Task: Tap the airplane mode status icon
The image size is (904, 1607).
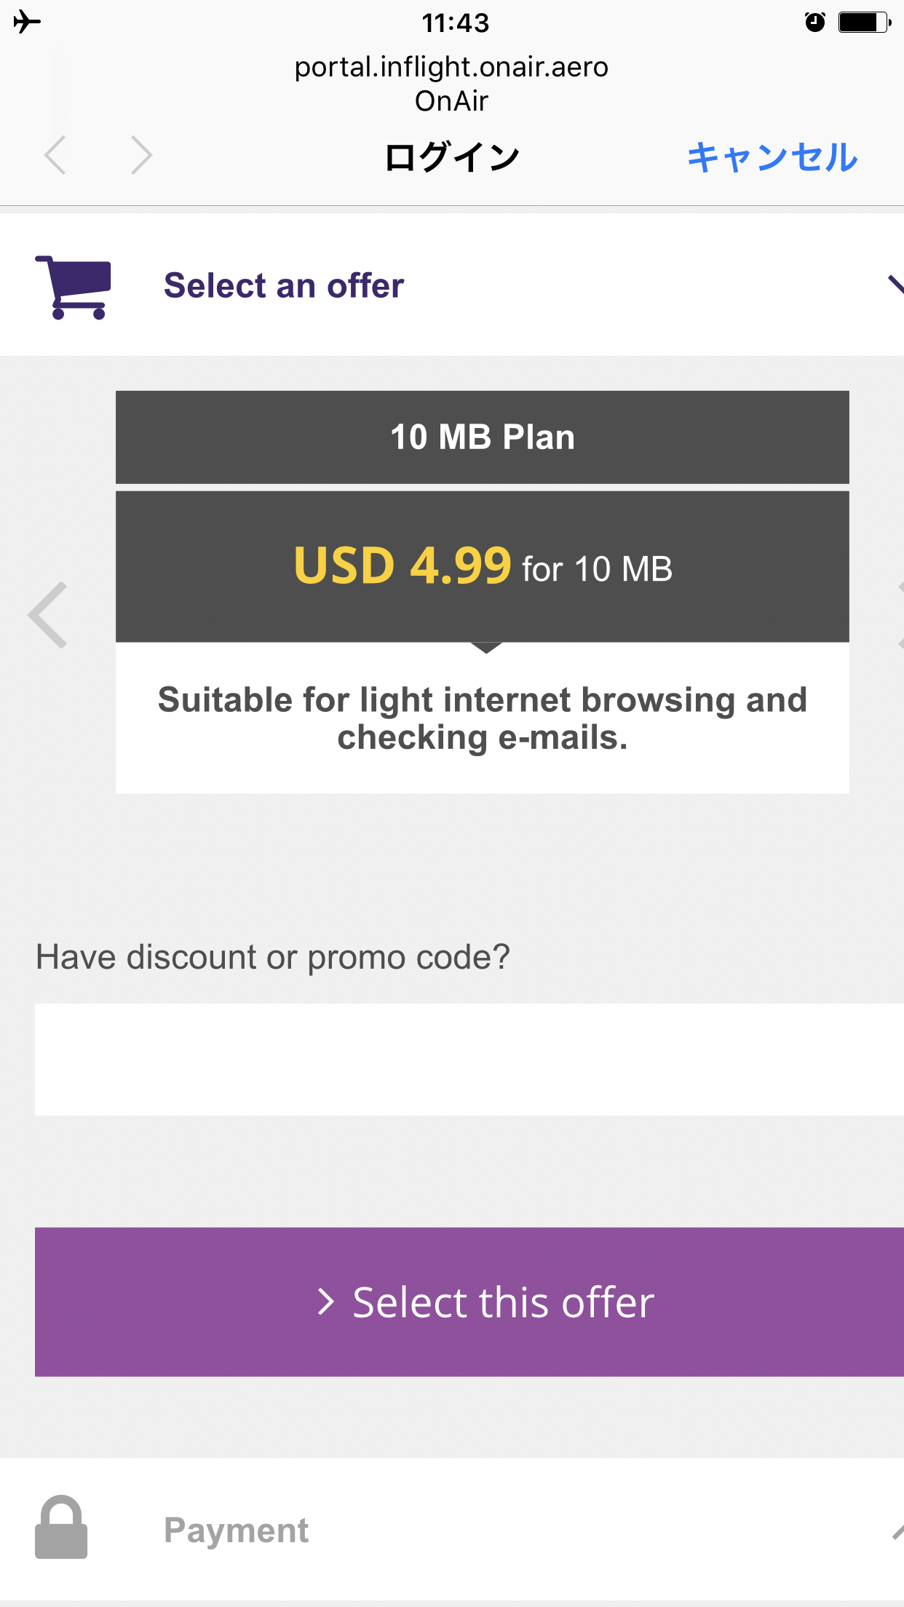Action: 27,22
